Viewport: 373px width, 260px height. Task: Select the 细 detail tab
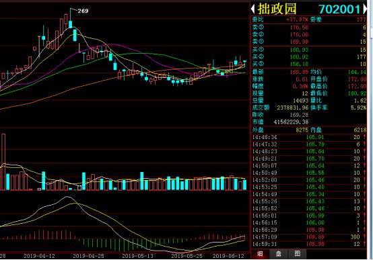pyautogui.click(x=260, y=253)
